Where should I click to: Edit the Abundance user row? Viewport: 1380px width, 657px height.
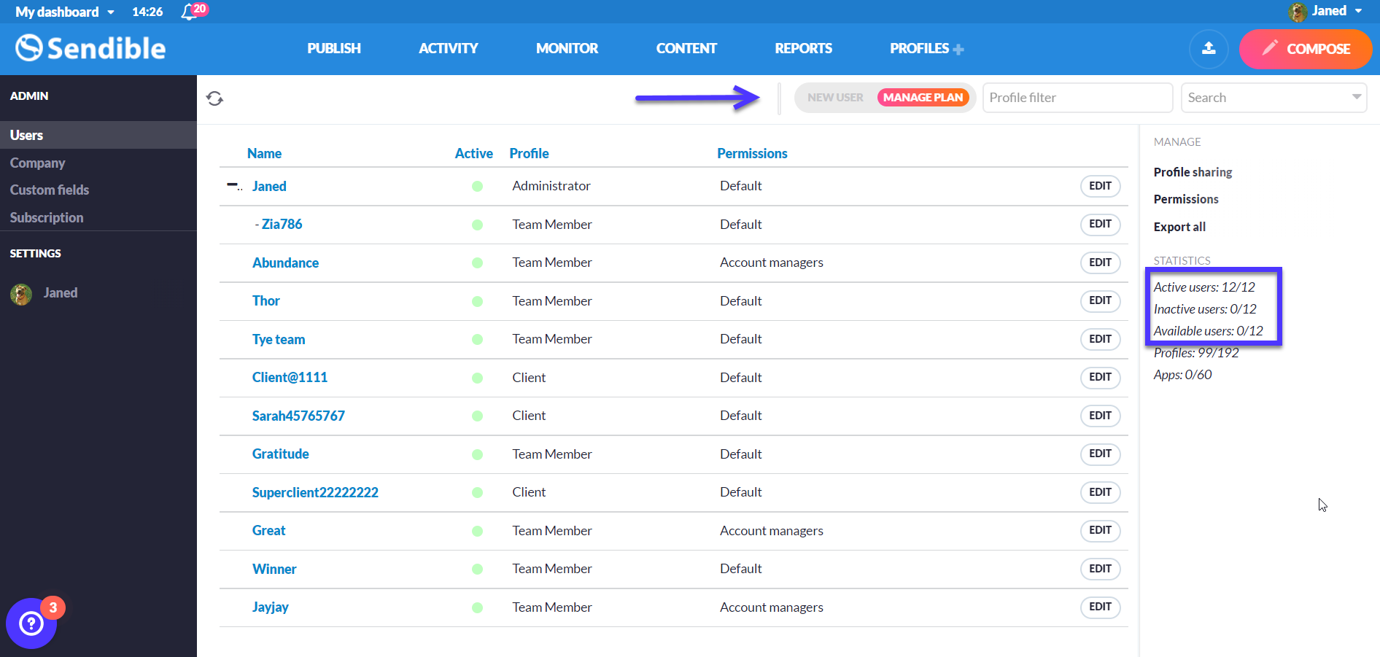[x=1100, y=263]
